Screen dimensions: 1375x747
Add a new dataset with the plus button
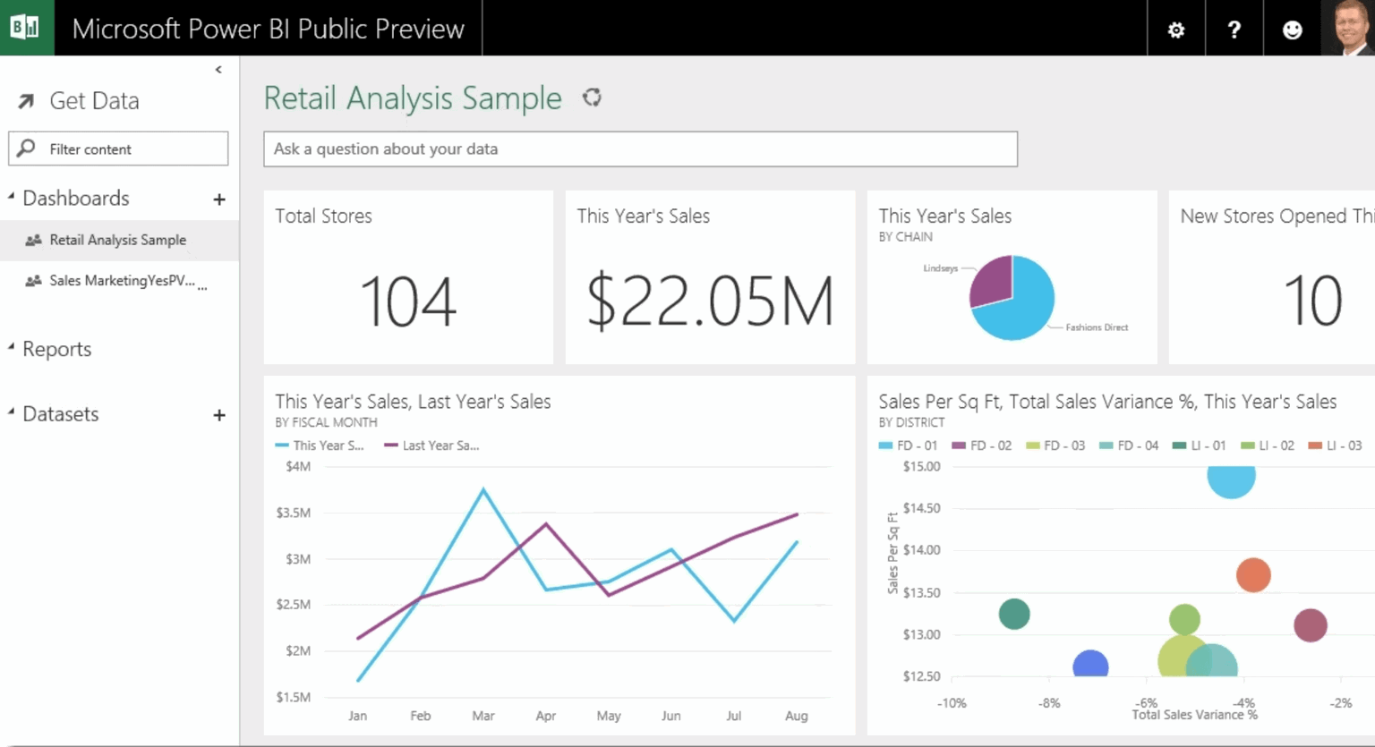coord(219,414)
